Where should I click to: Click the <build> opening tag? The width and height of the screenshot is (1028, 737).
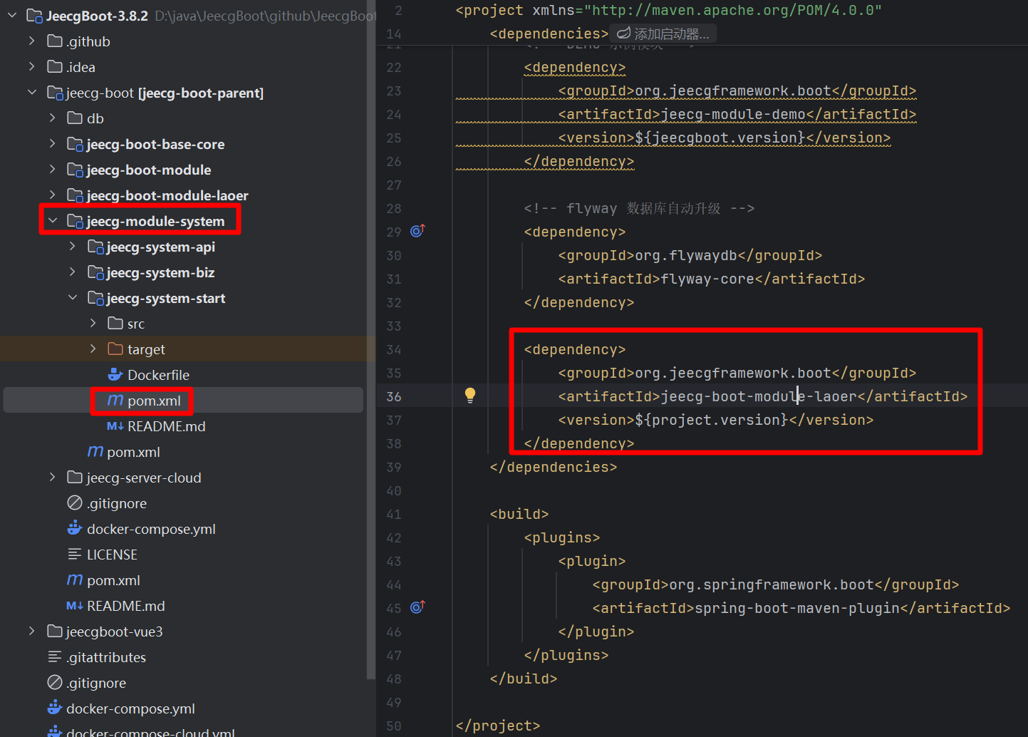(x=519, y=514)
